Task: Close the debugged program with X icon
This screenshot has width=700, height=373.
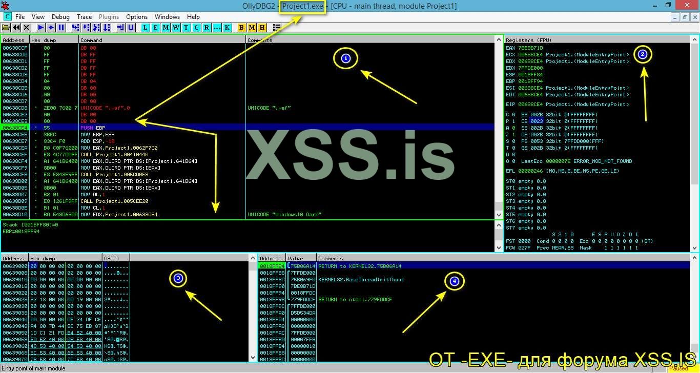Action: point(27,27)
